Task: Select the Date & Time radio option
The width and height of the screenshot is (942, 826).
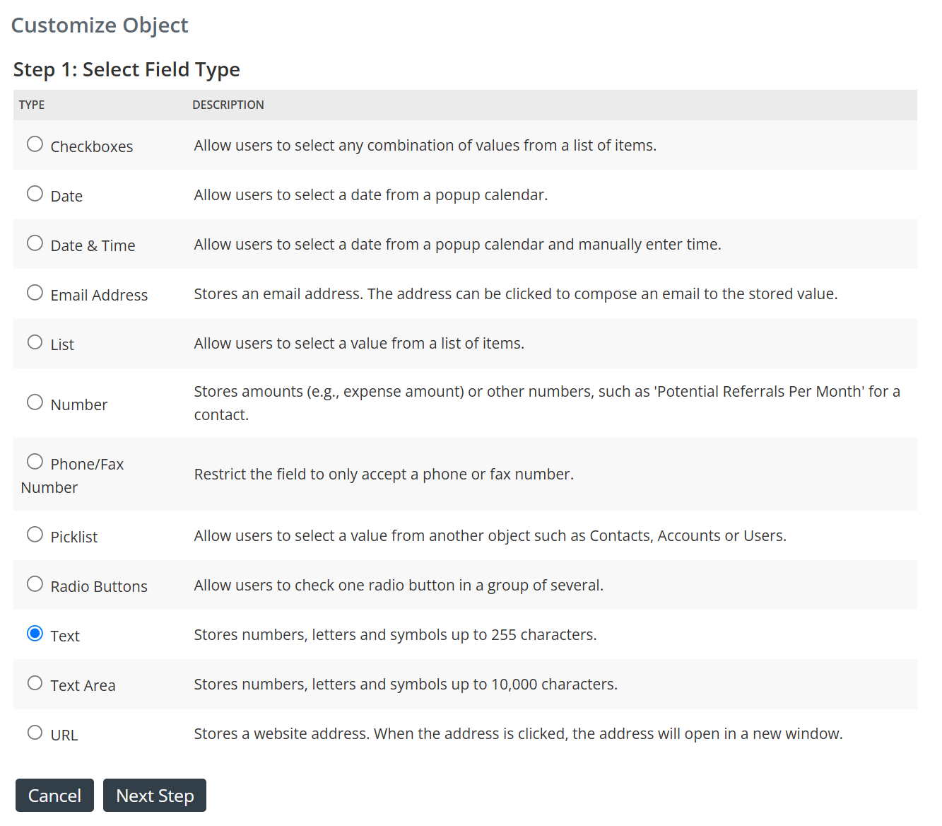Action: (x=35, y=243)
